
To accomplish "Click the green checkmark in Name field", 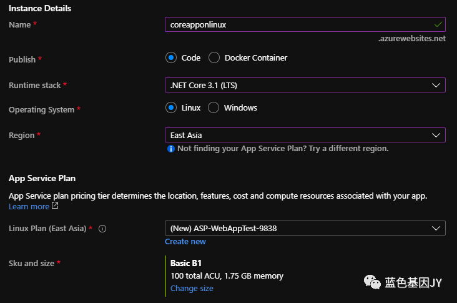I will [438, 24].
